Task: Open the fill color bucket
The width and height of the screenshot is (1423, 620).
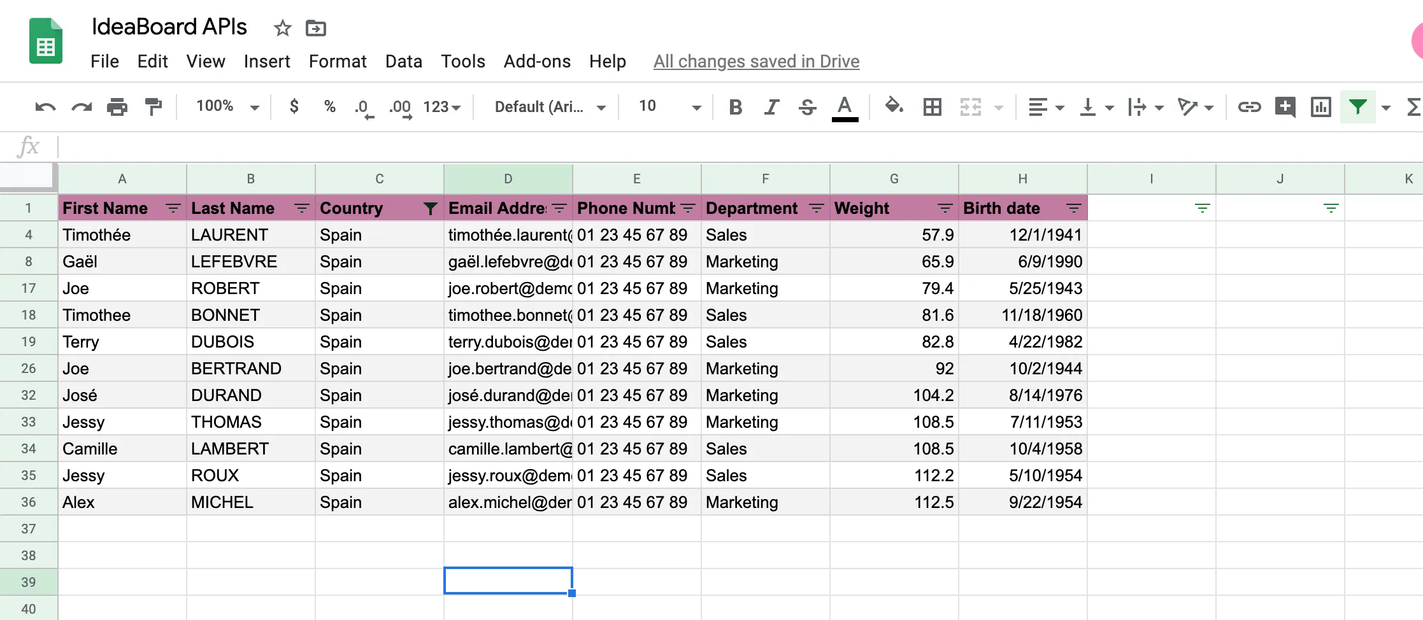Action: coord(894,106)
